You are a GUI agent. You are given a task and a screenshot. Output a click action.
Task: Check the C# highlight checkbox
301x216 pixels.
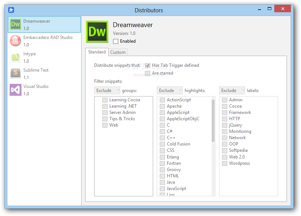(x=162, y=132)
